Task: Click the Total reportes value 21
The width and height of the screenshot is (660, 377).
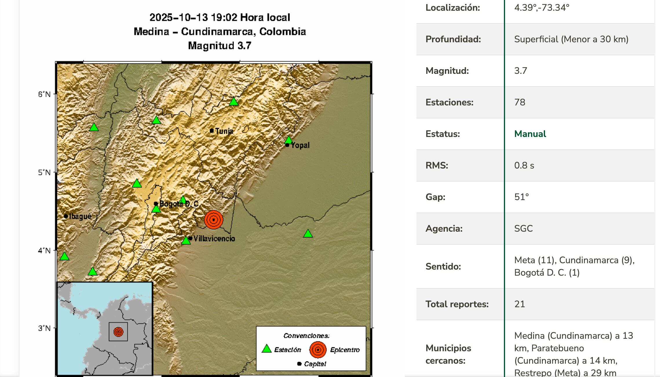Action: point(520,304)
